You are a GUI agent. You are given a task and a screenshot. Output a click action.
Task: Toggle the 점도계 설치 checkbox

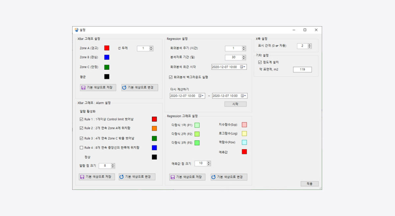[260, 62]
